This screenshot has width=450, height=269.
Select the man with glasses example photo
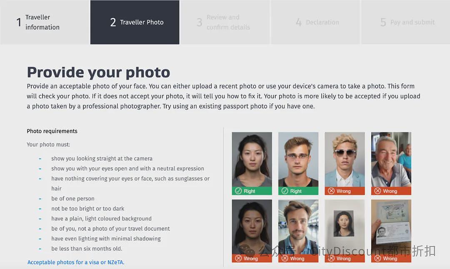[298, 159]
